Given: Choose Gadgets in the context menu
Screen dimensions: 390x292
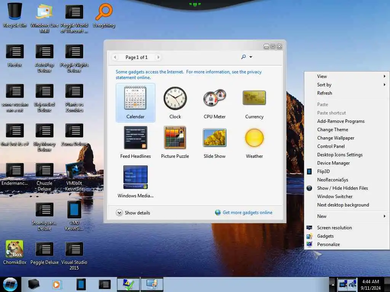Looking at the screenshot, I should tap(347, 236).
